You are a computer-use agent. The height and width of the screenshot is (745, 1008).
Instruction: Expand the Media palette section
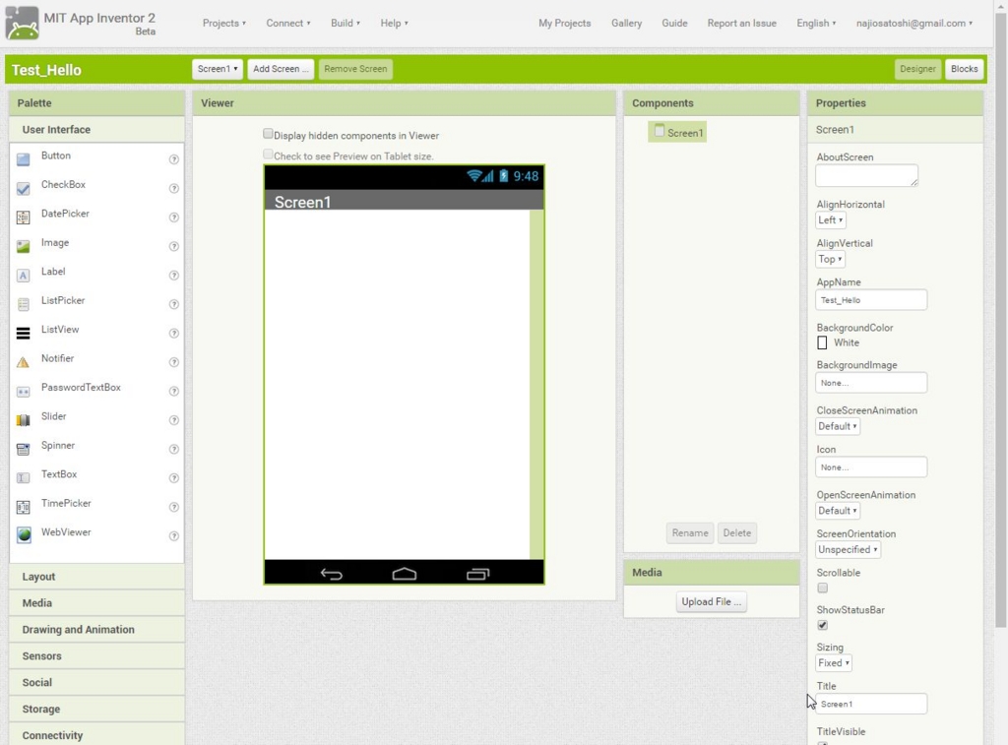[97, 603]
